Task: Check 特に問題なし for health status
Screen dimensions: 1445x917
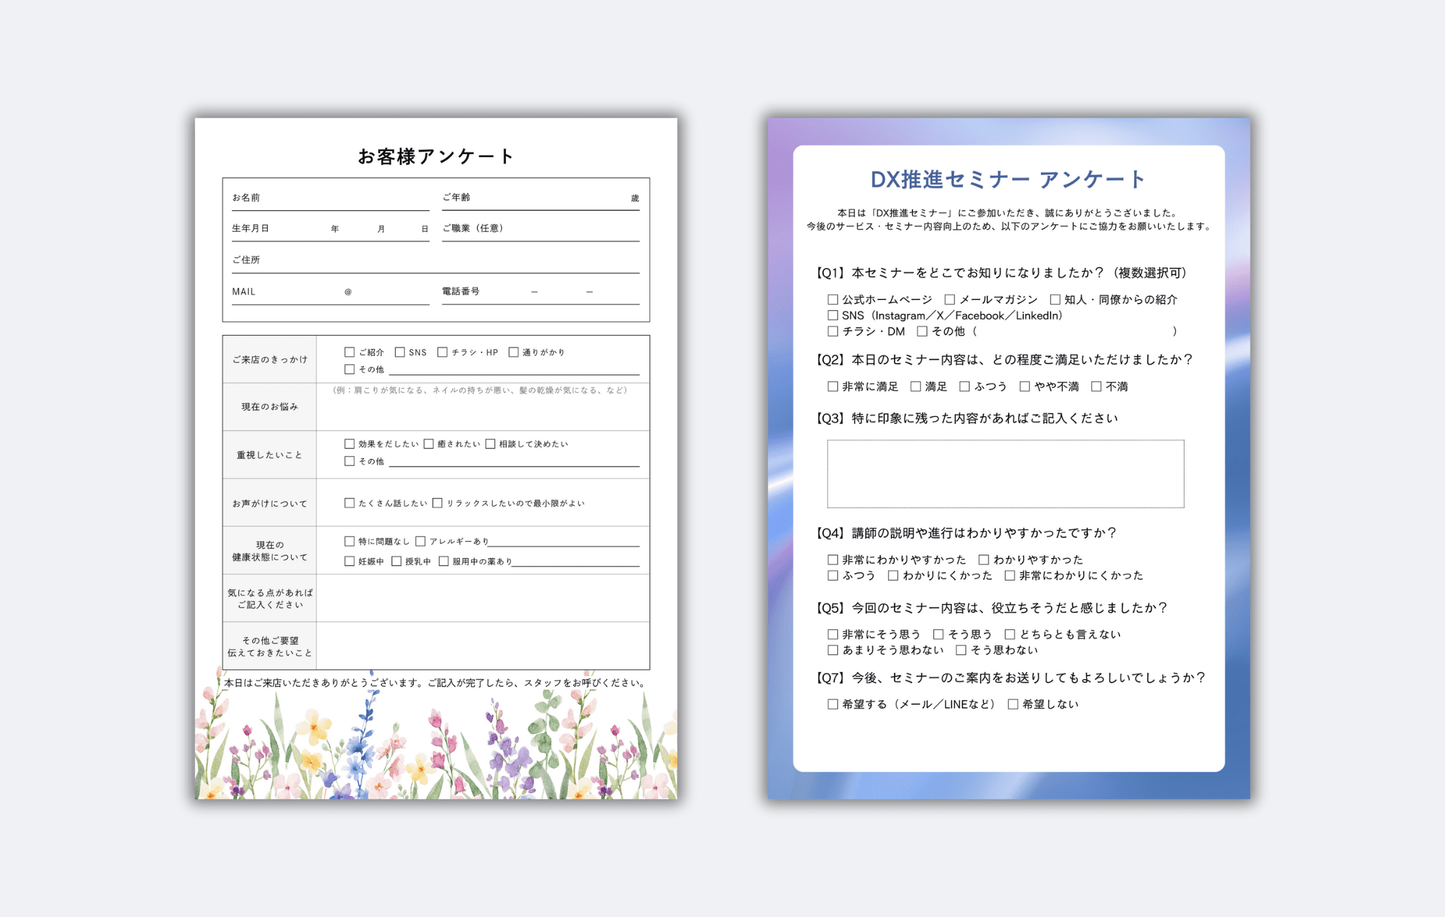Action: 350,541
